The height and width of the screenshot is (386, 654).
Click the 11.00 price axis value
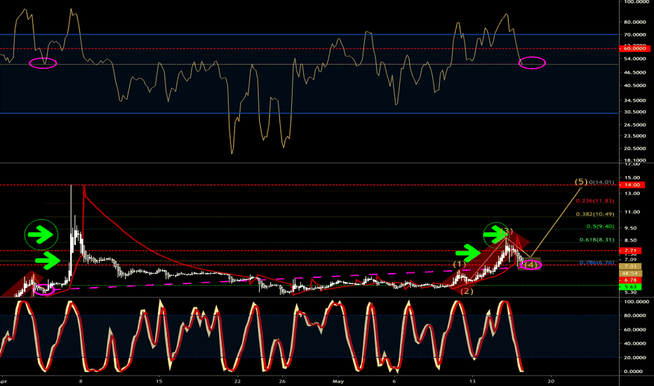(x=632, y=212)
